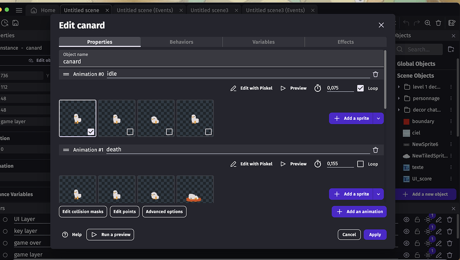This screenshot has width=460, height=260.
Task: Open the effects sun icon for key layer
Action: point(428,231)
